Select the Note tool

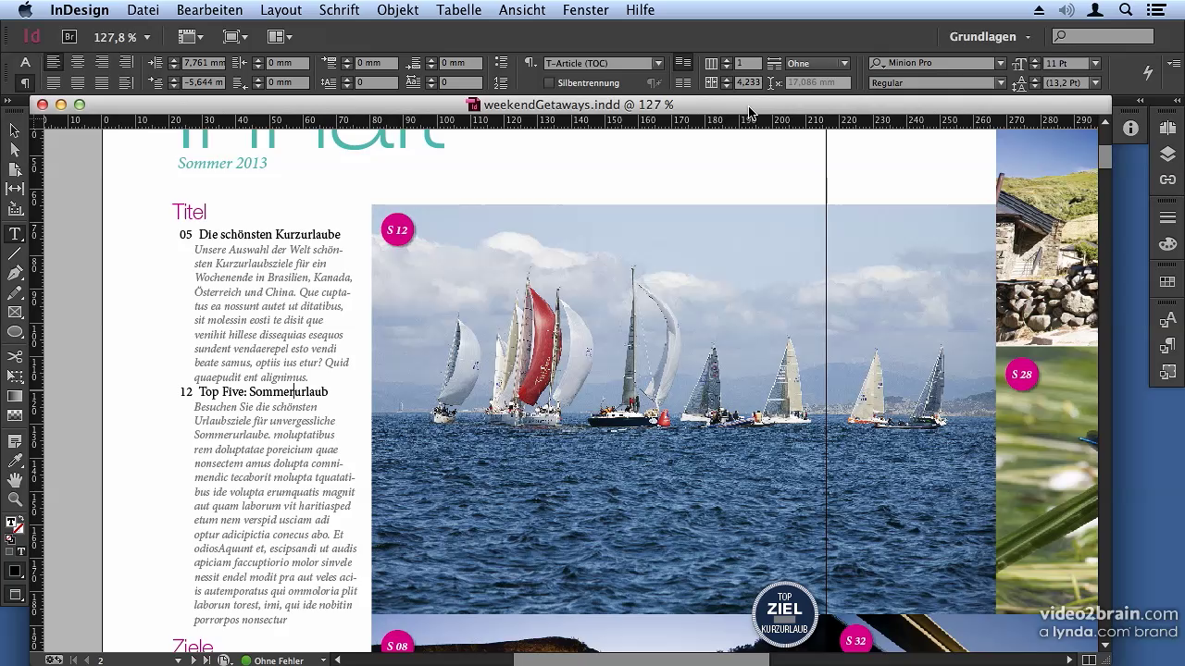(x=15, y=441)
